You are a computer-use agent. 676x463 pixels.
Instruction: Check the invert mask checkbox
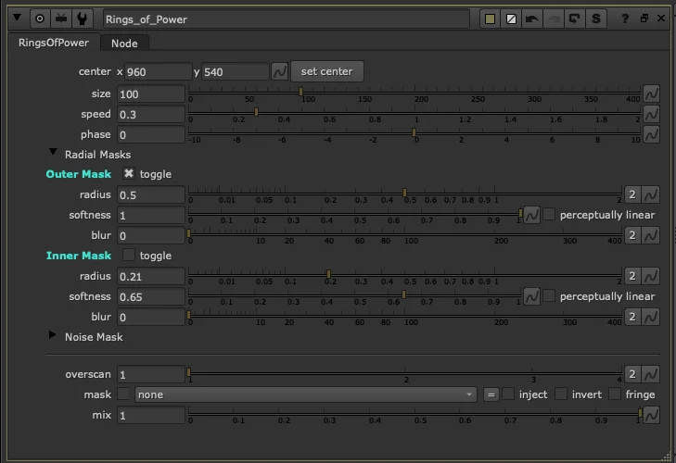pos(562,394)
